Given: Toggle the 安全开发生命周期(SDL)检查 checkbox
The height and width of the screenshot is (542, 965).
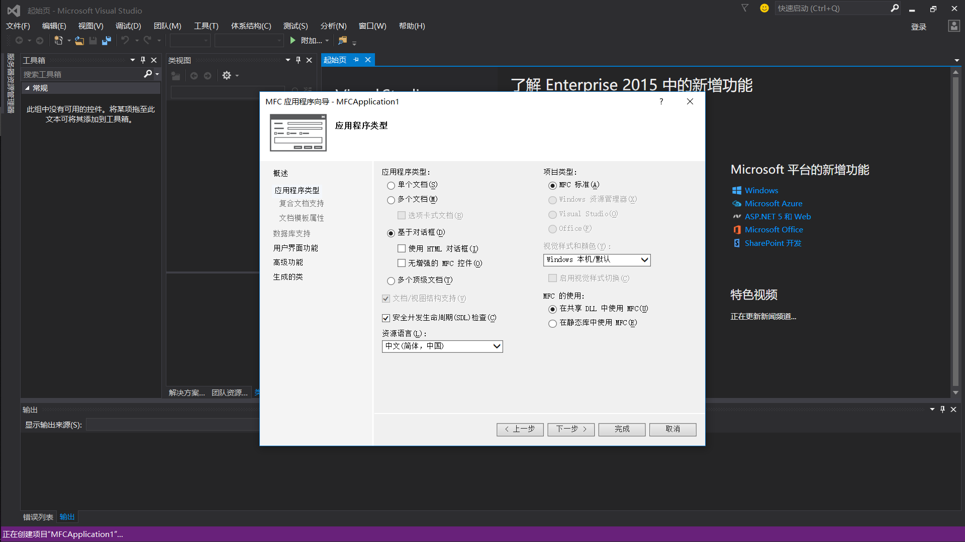Looking at the screenshot, I should click(386, 318).
